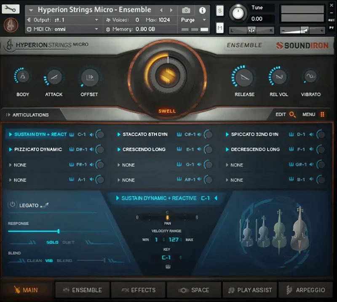Screen dimensions: 337x302
Task: Click keyboard icon in Staccato 8th Dyn row
Action: 179,134
